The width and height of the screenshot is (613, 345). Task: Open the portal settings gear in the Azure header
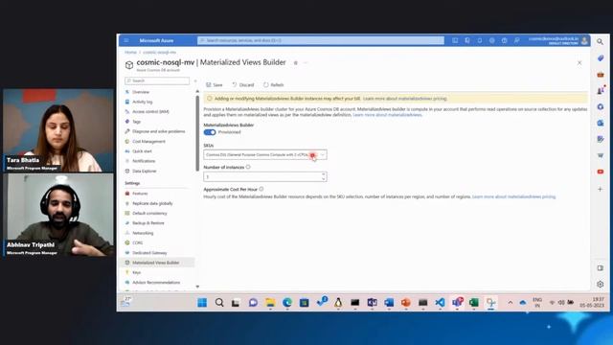[x=491, y=40]
